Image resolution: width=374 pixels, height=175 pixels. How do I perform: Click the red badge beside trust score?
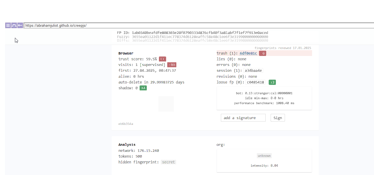(163, 59)
